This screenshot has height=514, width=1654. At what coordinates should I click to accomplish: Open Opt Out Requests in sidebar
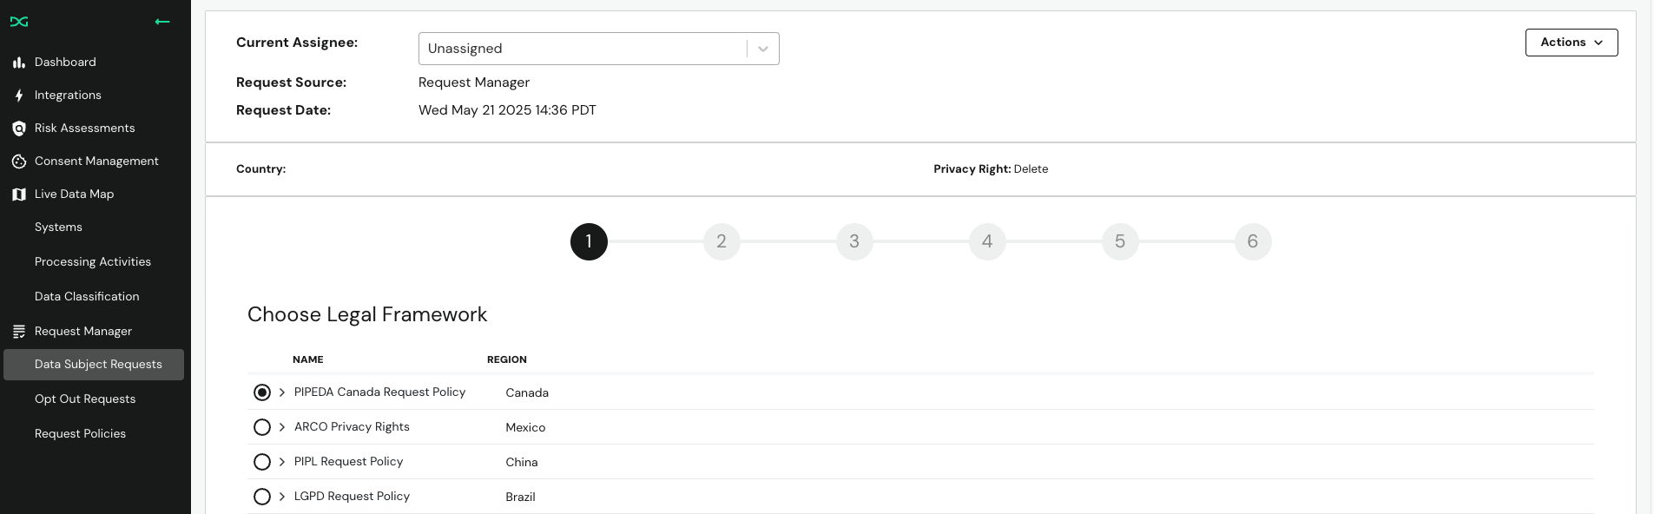pos(85,399)
